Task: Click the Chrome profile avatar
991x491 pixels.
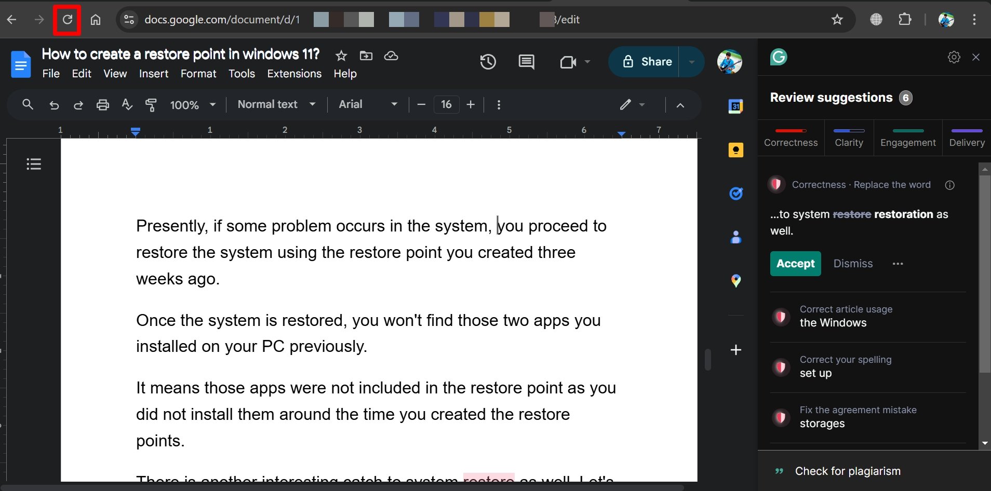Action: click(x=946, y=20)
